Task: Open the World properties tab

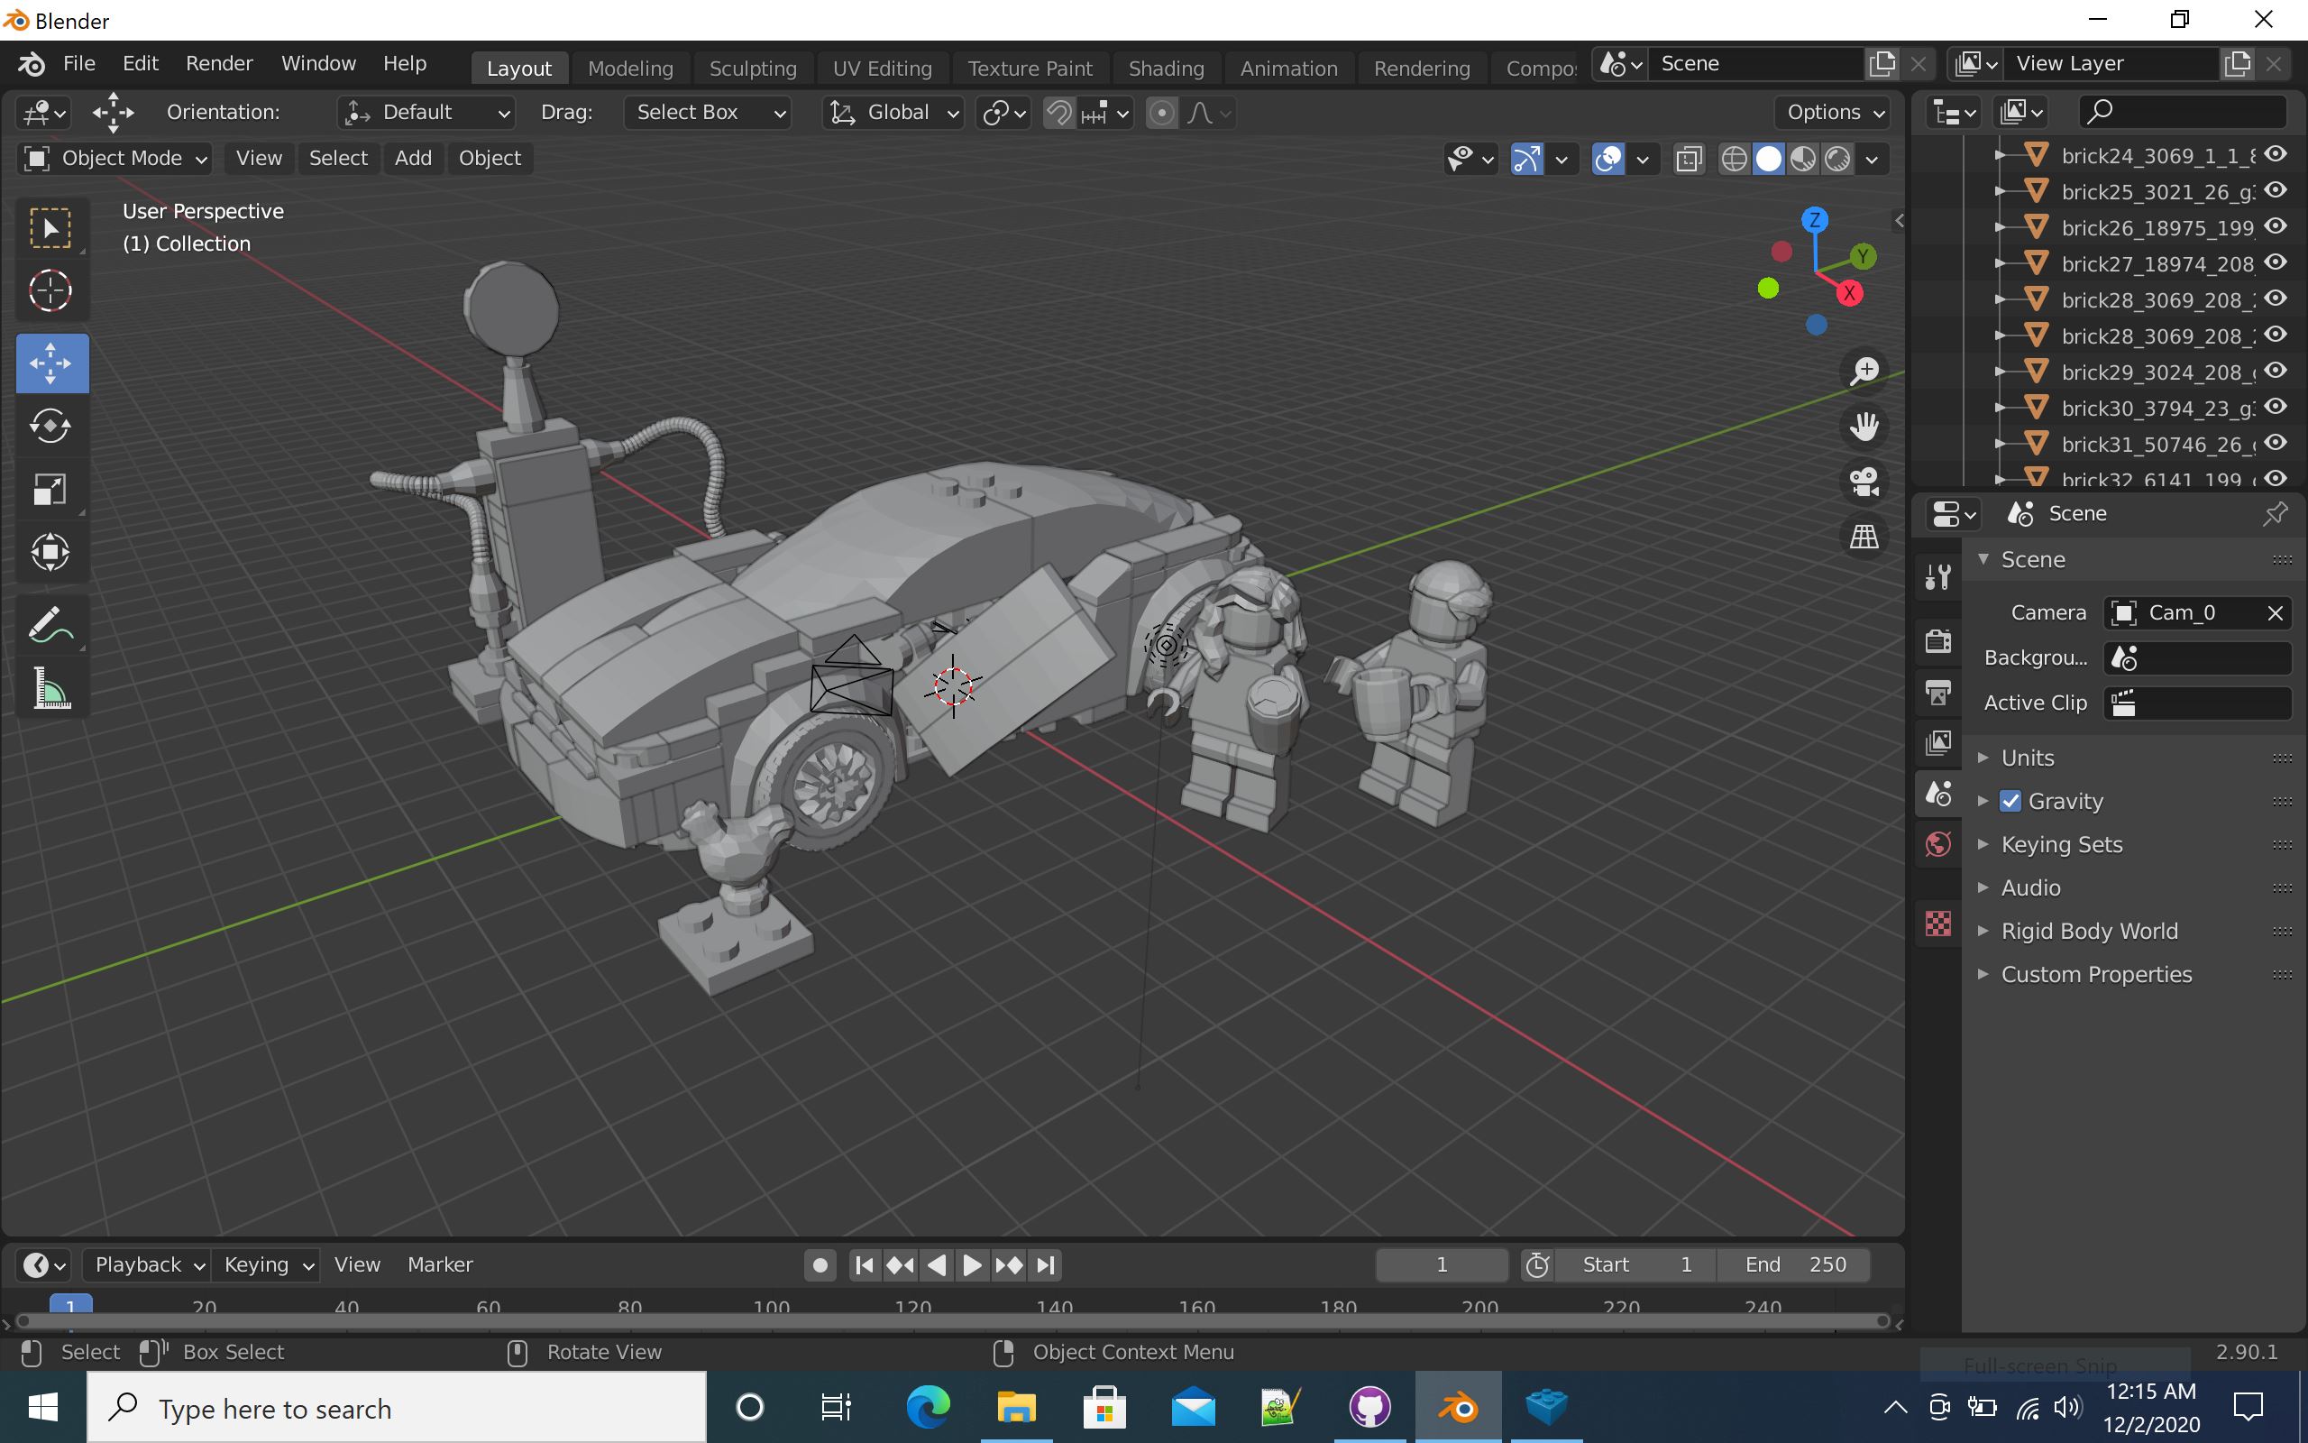Action: click(1938, 845)
